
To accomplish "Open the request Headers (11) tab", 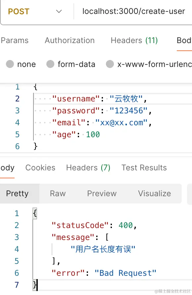I will 134,40.
